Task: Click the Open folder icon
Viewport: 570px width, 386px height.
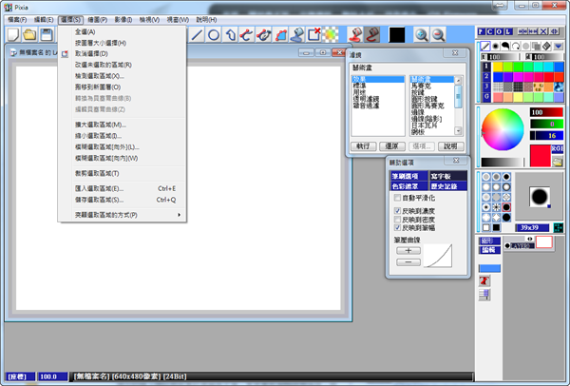Action: [x=29, y=35]
